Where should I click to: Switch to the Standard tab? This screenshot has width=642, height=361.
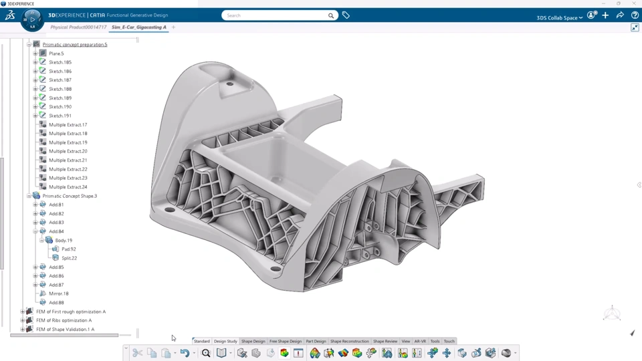201,341
